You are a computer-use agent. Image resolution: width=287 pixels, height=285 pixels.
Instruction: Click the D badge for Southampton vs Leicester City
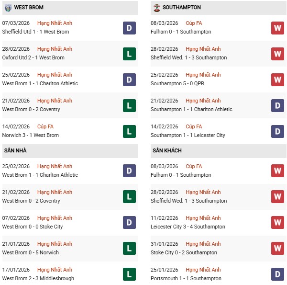277,131
